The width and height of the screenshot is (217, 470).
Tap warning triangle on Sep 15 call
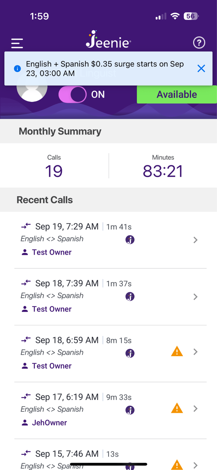point(177,464)
